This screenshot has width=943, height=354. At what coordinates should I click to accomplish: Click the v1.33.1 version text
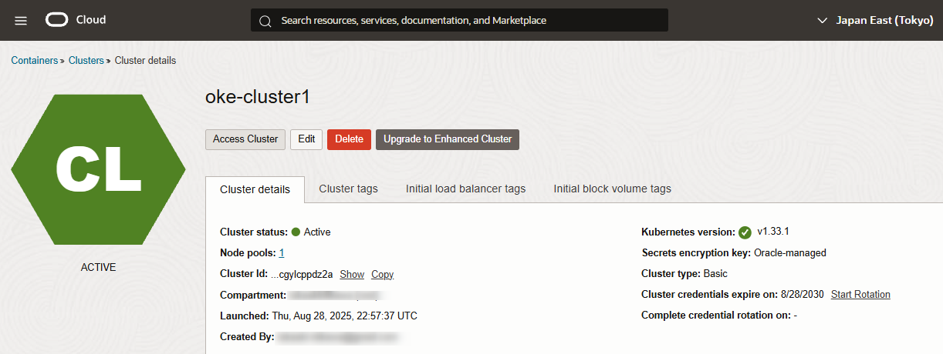click(772, 231)
